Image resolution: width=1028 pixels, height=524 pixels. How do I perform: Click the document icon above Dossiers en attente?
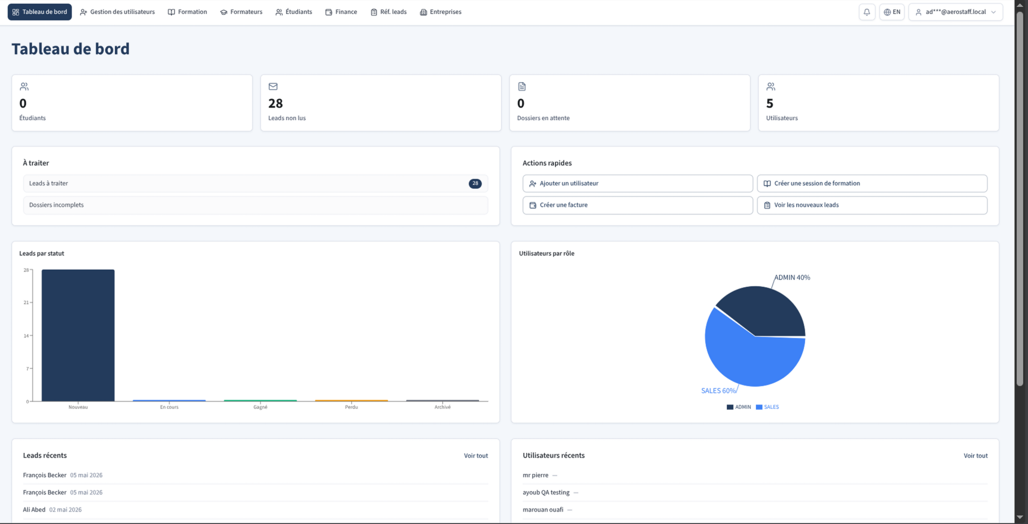[522, 86]
